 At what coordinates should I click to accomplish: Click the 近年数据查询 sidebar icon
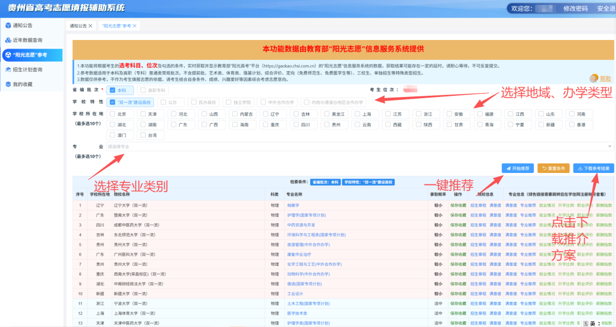click(8, 40)
